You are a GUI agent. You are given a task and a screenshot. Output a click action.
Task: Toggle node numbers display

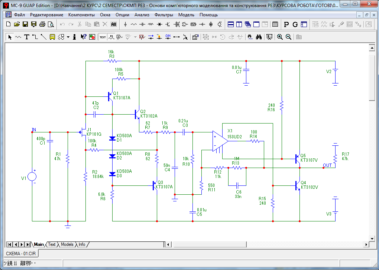(120, 37)
